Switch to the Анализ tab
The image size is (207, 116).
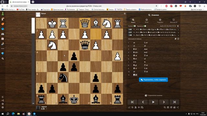coord(133,21)
